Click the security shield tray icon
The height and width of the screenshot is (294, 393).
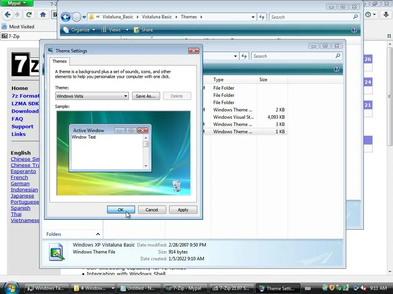332,288
